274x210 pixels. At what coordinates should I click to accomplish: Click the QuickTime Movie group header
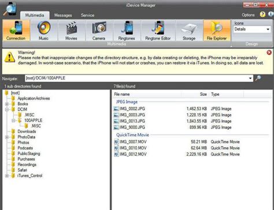click(x=132, y=135)
